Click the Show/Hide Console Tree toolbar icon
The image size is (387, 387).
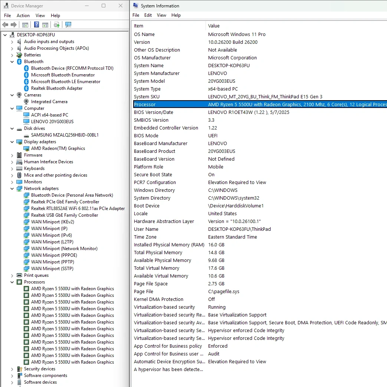click(25, 25)
